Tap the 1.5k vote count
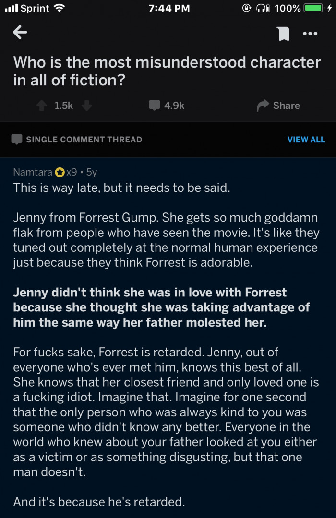 [x=64, y=106]
